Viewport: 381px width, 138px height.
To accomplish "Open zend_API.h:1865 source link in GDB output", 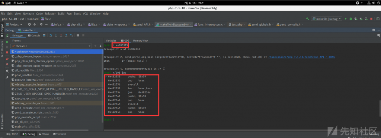I will [301, 57].
